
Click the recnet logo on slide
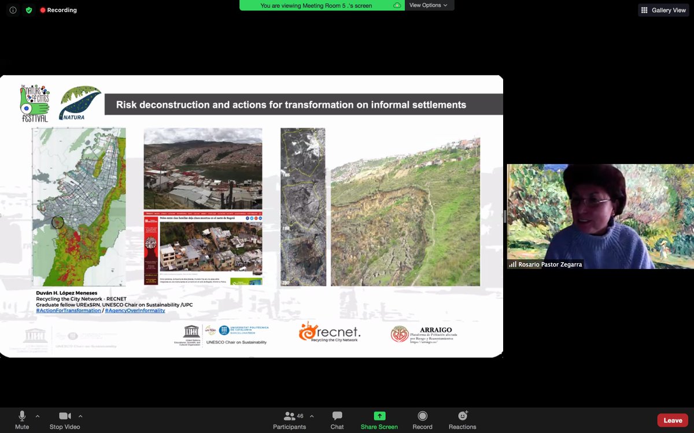click(x=330, y=333)
